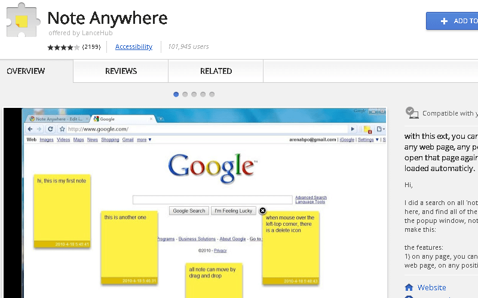The image size is (478, 298).
Task: Open the star rating (2199) reviews
Action: tap(73, 47)
